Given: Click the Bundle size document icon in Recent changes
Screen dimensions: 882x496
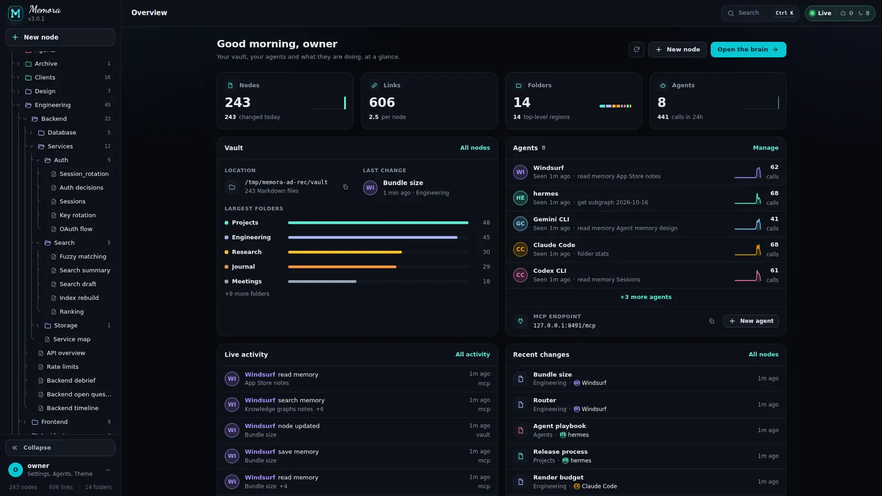Looking at the screenshot, I should tap(520, 379).
